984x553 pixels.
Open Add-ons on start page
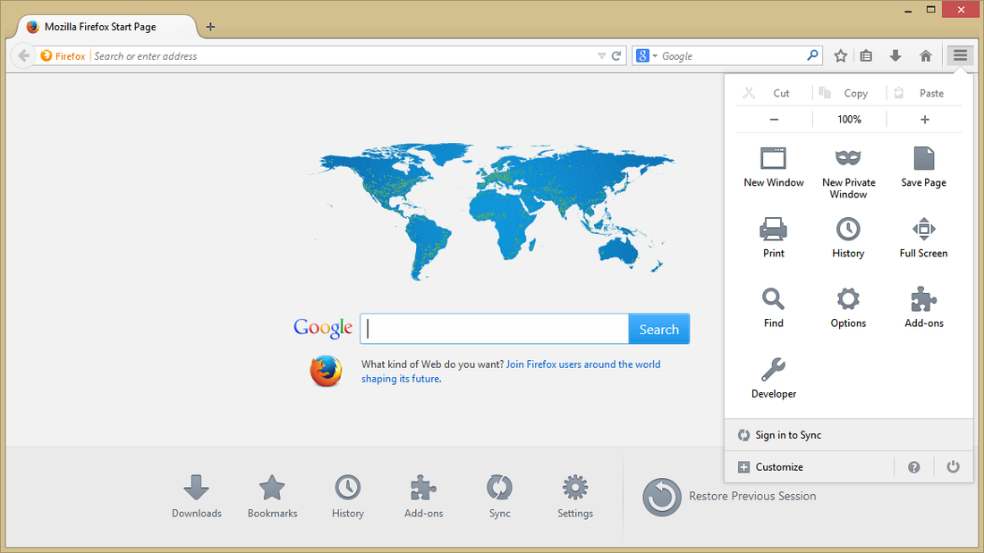click(424, 497)
